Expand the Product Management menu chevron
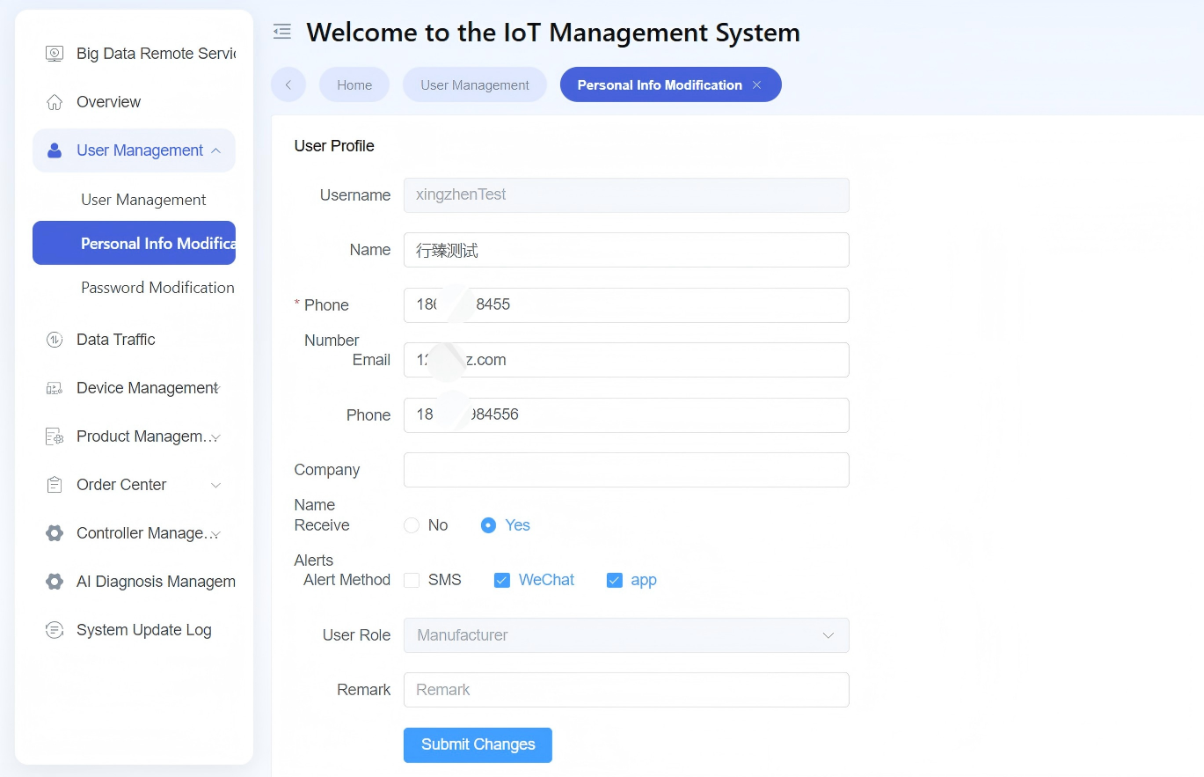This screenshot has height=777, width=1204. click(216, 436)
